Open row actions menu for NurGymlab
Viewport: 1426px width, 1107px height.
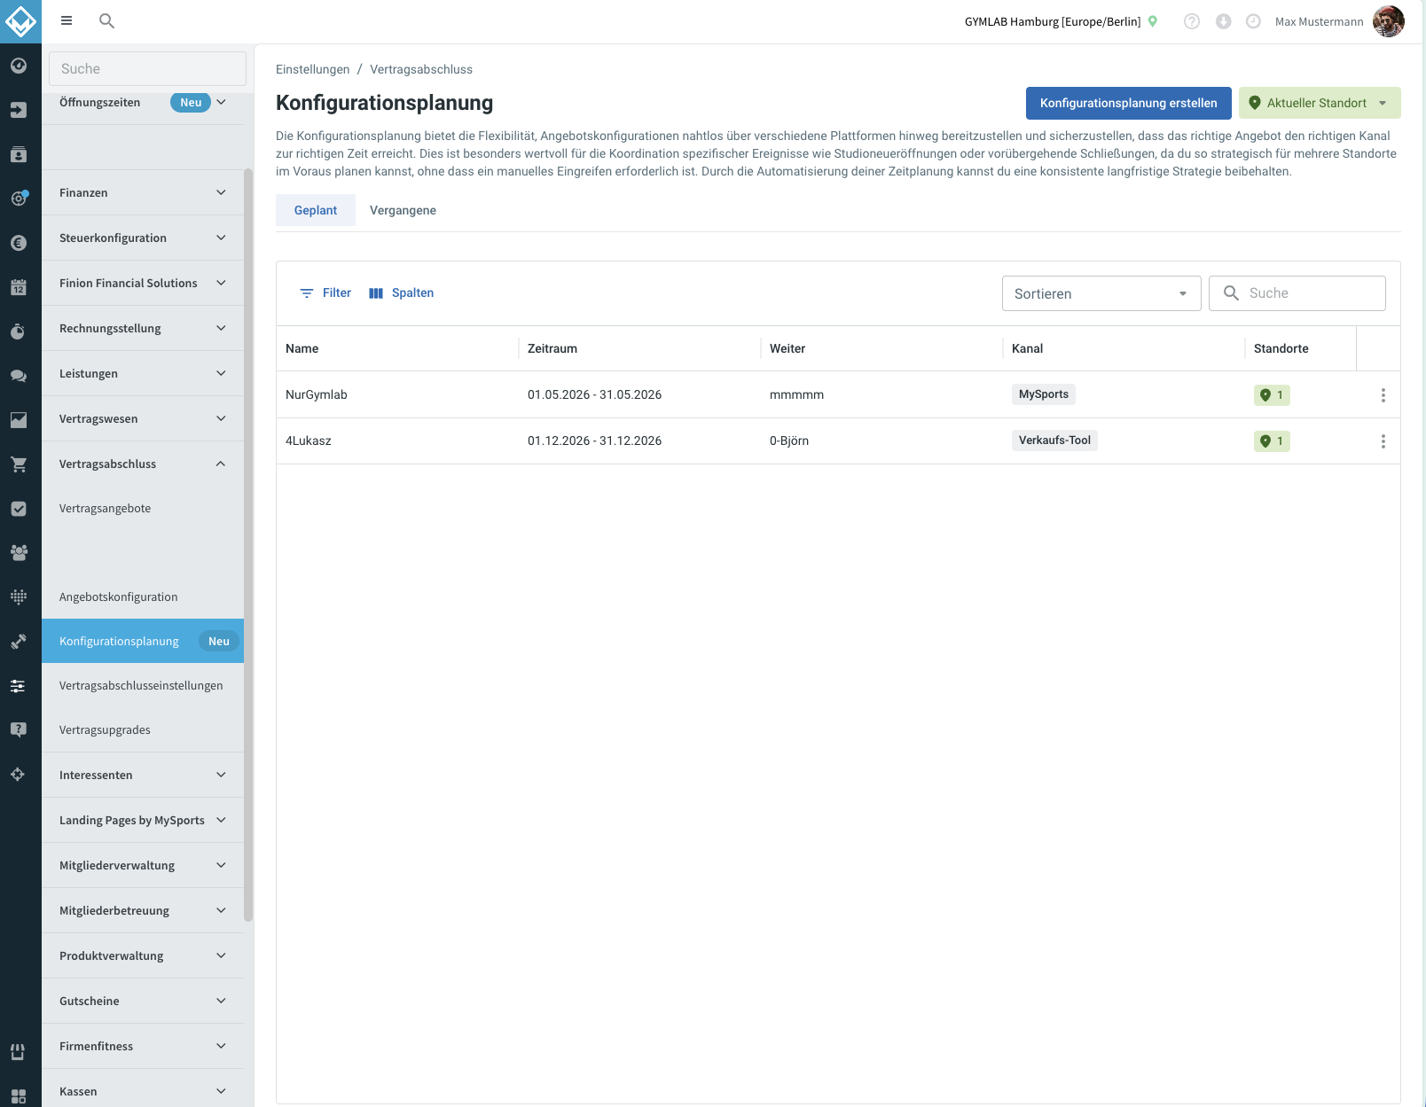(x=1383, y=395)
